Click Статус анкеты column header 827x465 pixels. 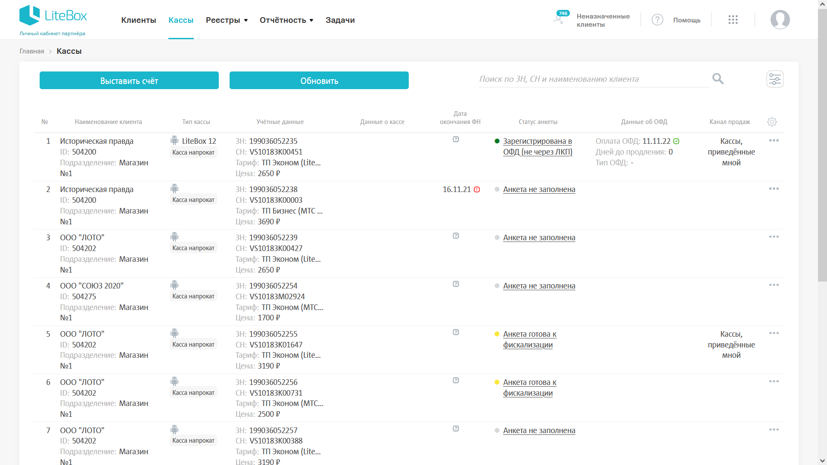tap(538, 122)
